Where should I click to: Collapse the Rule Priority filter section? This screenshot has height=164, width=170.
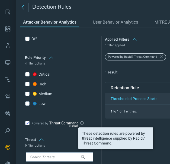click(x=51, y=57)
